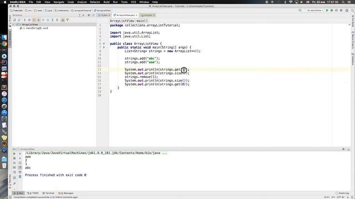Screen dimensions: 355x199
Task: Click the ArrayListView class breadcrumb above editor
Action: [122, 21]
